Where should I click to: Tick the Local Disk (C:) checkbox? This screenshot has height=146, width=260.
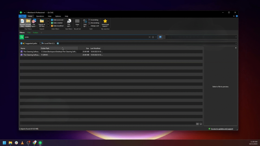(41, 43)
